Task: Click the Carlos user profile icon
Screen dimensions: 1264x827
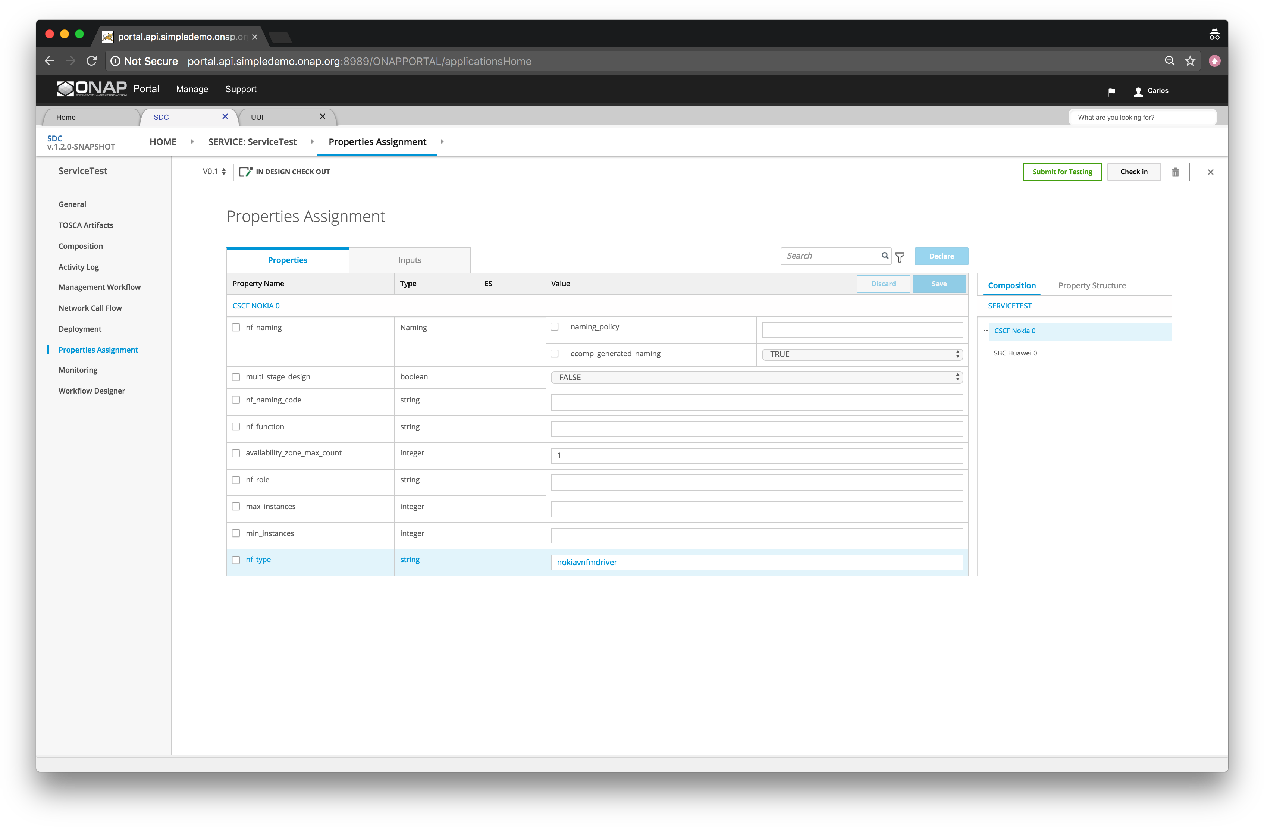Action: [1138, 91]
